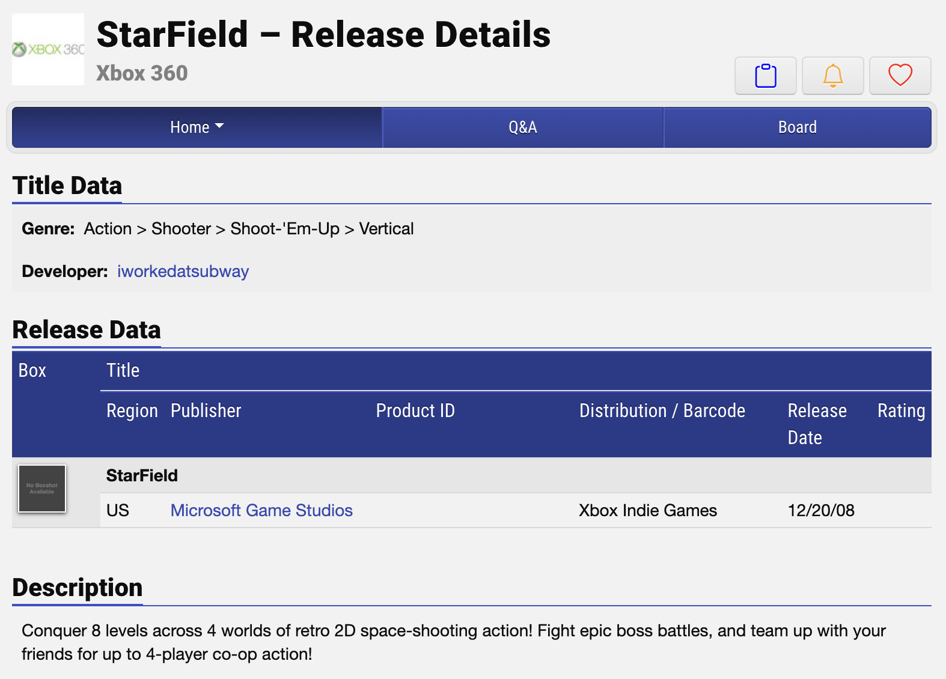Click the Product ID column header
This screenshot has width=946, height=679.
415,410
